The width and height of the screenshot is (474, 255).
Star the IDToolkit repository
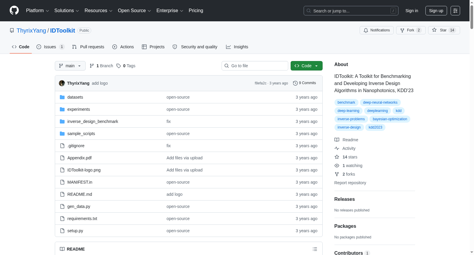[444, 30]
